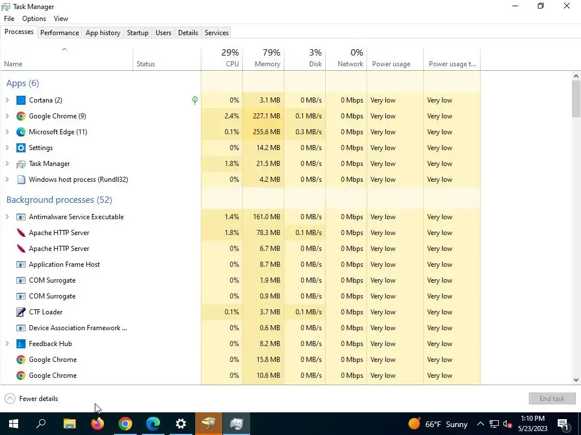
Task: Click the CTF Loader pen icon
Action: (x=21, y=312)
